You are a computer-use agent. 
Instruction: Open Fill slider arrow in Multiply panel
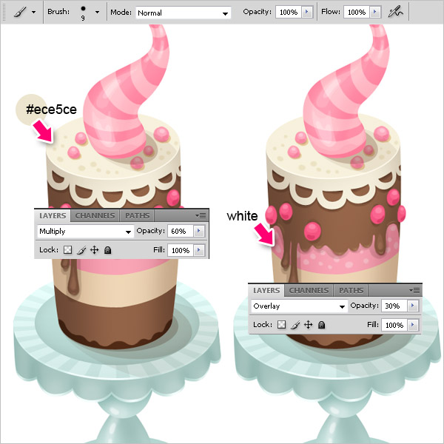(199, 250)
